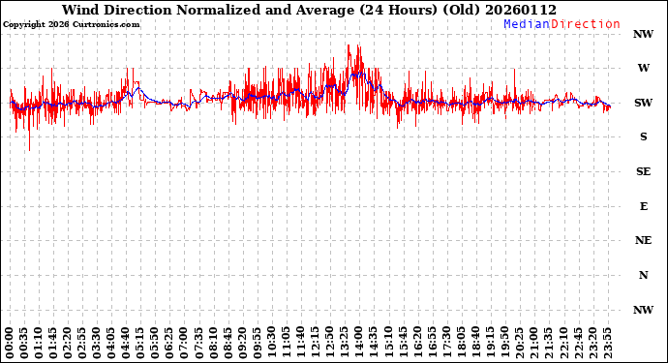Click the 00:35 time axis label
The width and height of the screenshot is (668, 363).
(24, 344)
